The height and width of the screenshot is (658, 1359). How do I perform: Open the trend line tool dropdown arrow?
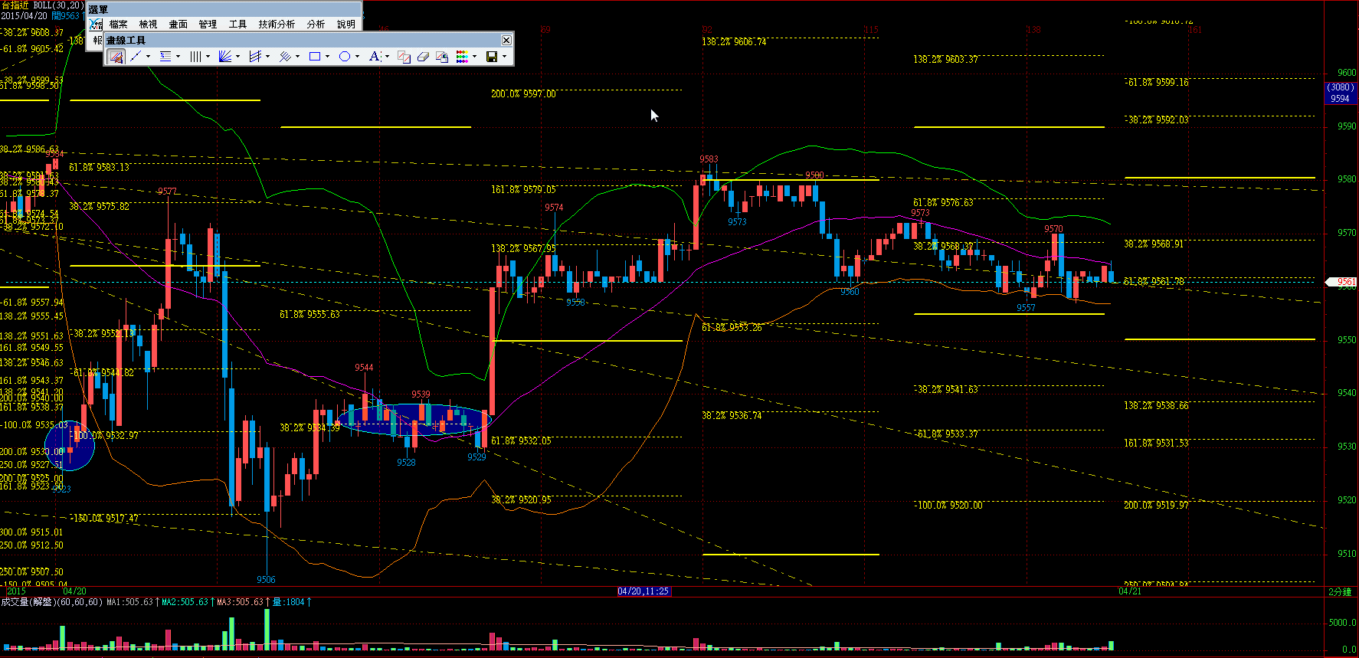click(148, 56)
